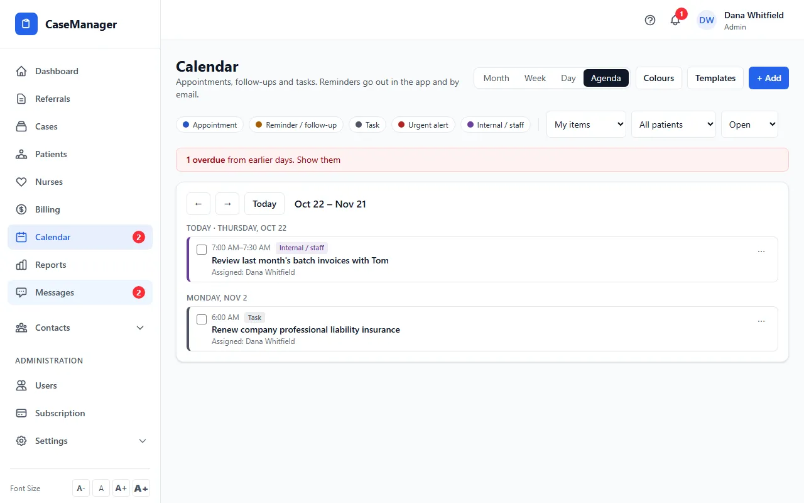Open the Open status dropdown
Viewport: 804px width, 503px height.
tap(749, 124)
